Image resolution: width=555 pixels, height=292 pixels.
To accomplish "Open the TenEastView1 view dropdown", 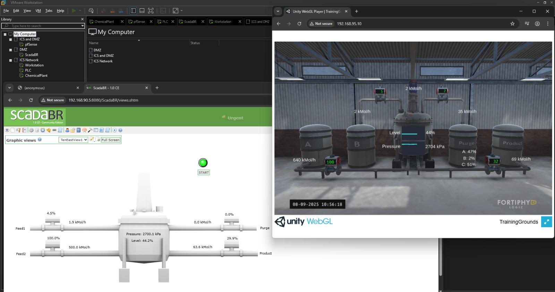I will (73, 140).
